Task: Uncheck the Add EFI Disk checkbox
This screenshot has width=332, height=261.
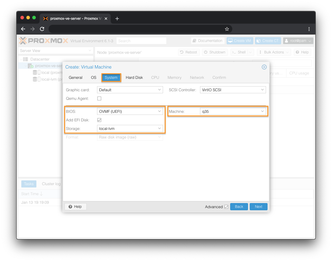Action: pyautogui.click(x=99, y=120)
